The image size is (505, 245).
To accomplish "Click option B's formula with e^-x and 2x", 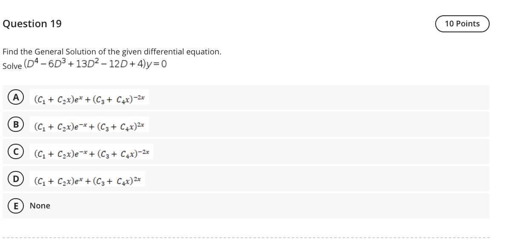I will [x=89, y=125].
